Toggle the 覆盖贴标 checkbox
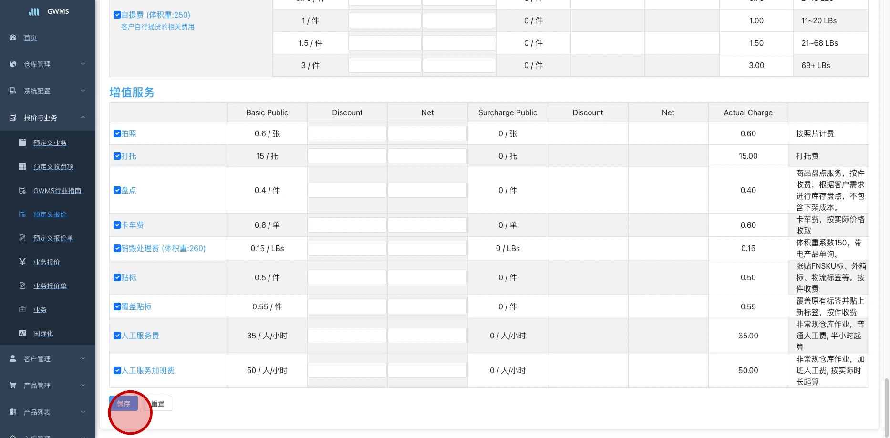 (x=117, y=306)
